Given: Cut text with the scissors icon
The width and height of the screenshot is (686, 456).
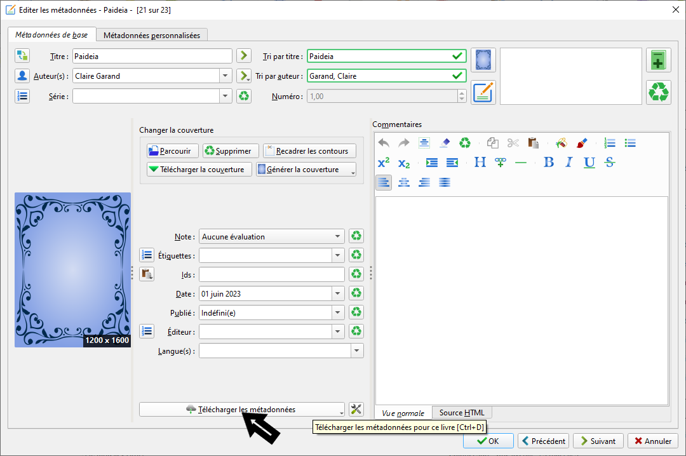Looking at the screenshot, I should tap(513, 143).
